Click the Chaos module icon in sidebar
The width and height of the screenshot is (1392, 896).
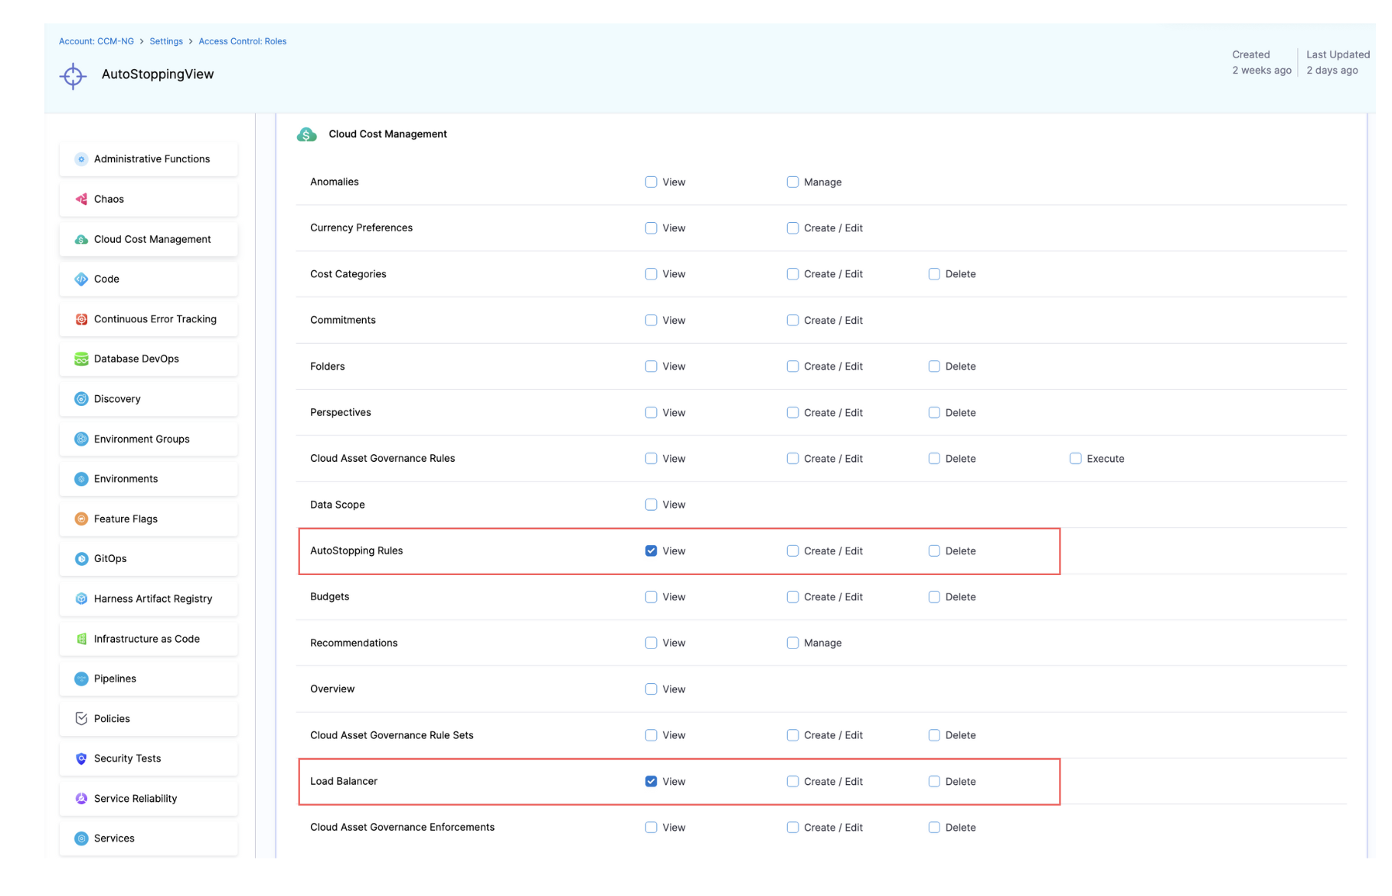tap(81, 199)
